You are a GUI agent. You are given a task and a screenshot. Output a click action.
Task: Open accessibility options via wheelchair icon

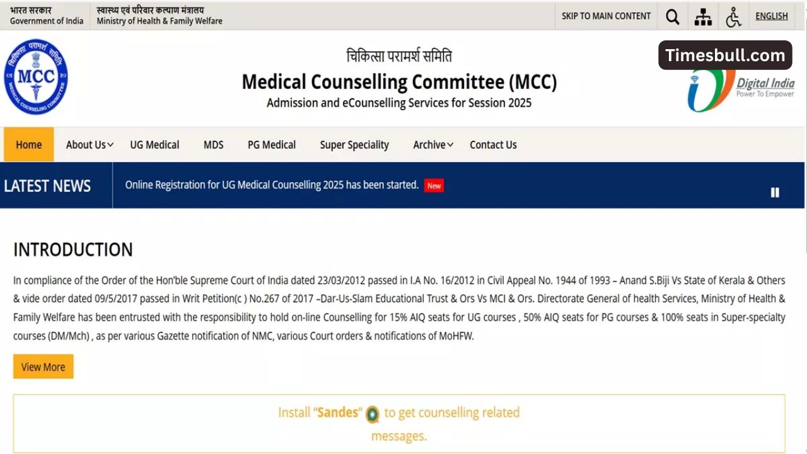click(733, 16)
